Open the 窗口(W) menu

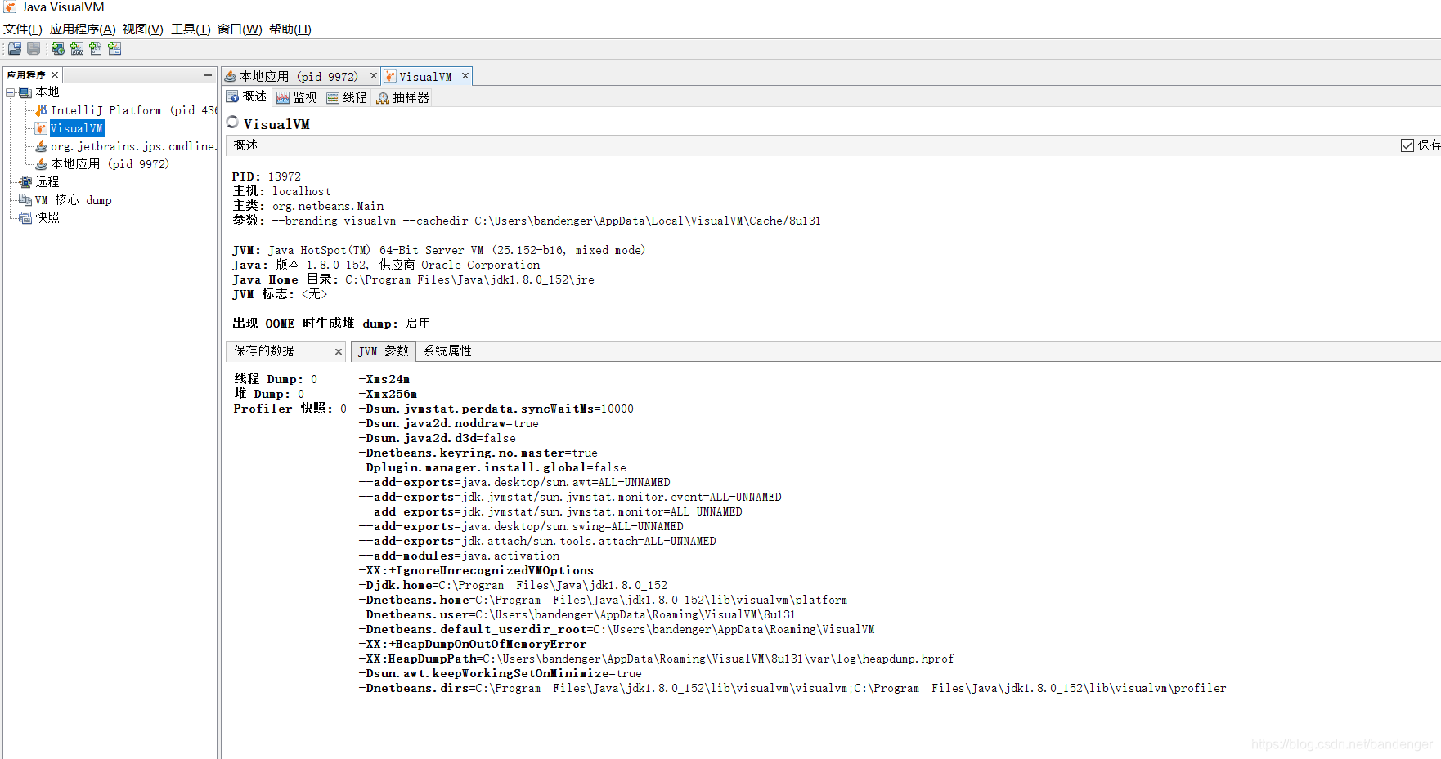tap(240, 29)
